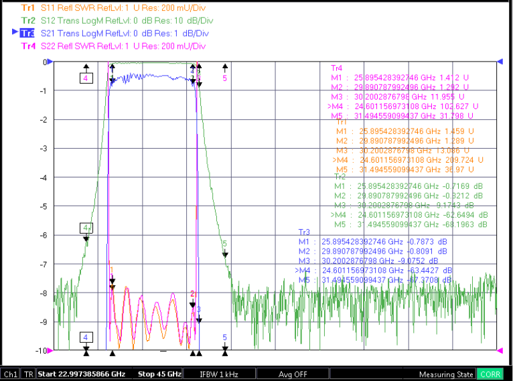Viewport: 513px width, 381px height.
Task: Click the green CORR indicator
Action: point(490,374)
